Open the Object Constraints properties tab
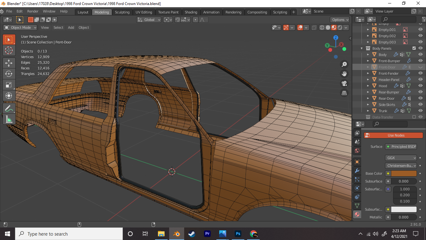 pyautogui.click(x=357, y=197)
